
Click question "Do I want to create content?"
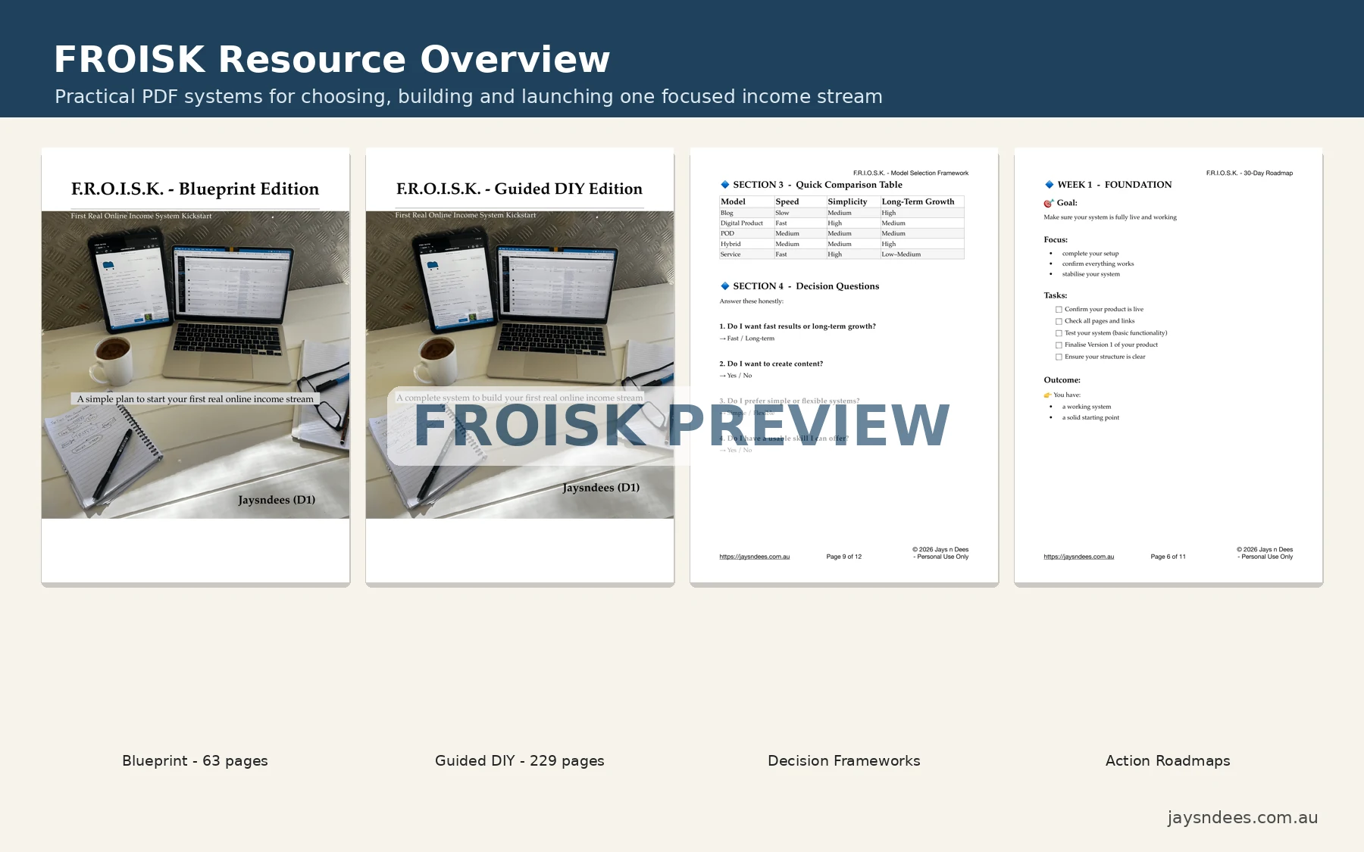click(x=771, y=364)
